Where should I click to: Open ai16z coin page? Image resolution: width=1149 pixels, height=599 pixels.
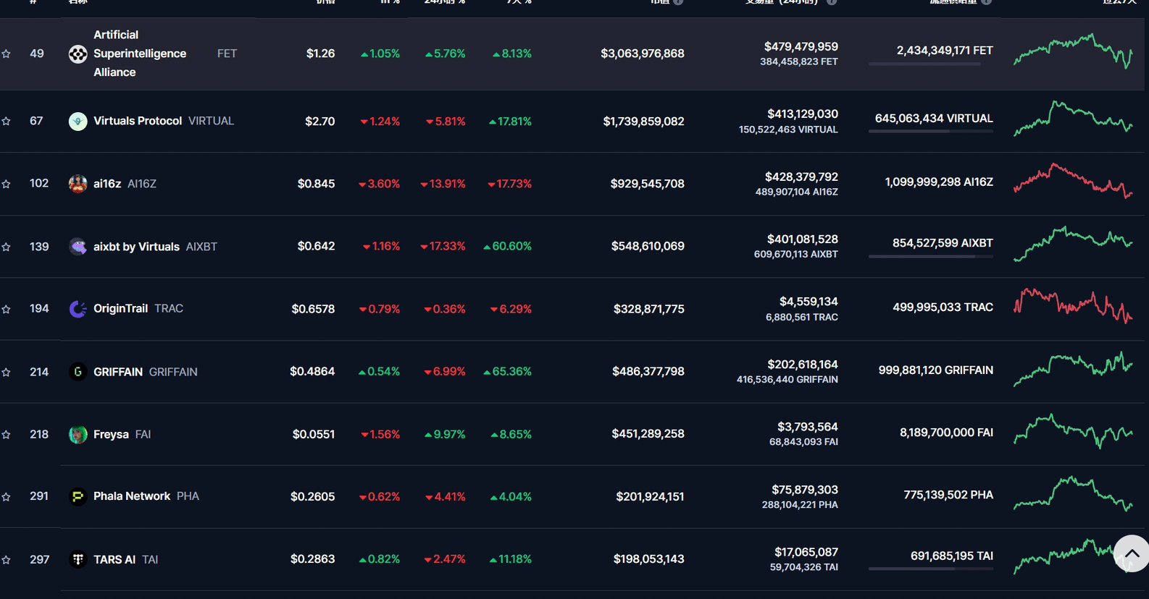click(107, 184)
